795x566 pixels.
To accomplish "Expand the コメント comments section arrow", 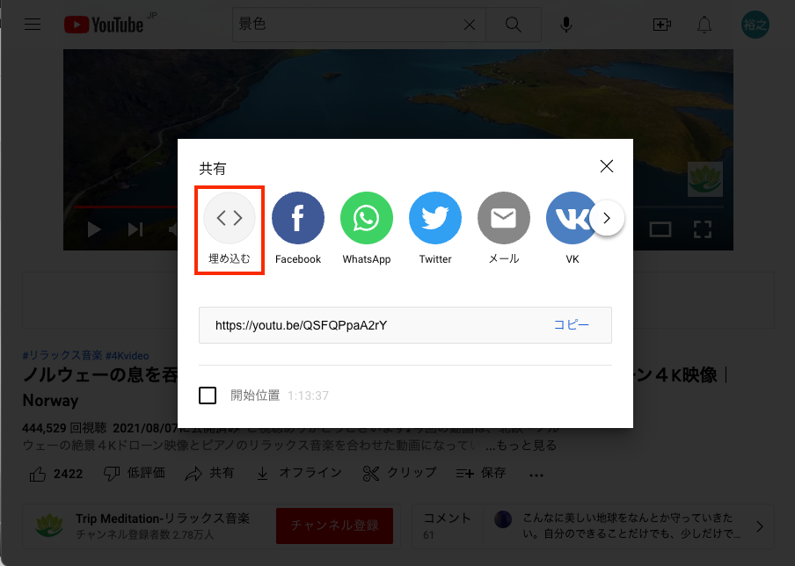I will [x=760, y=526].
